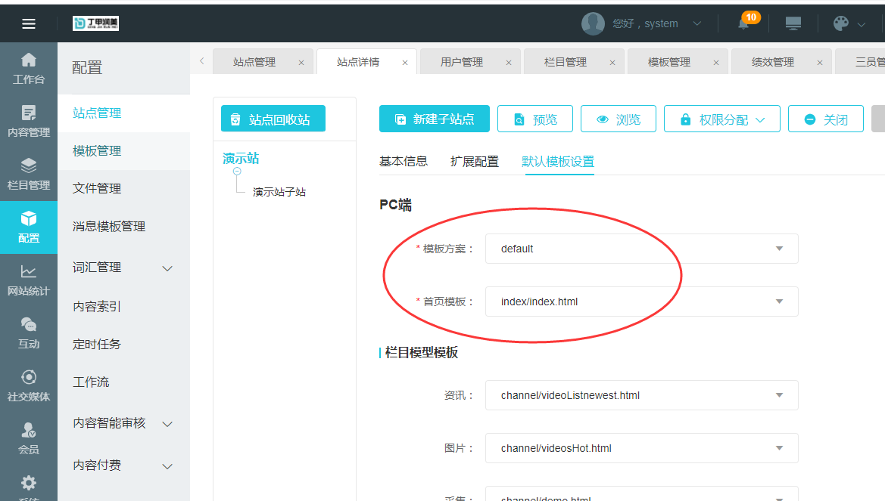
Task: Open 定时任务 menu item
Action: 97,345
